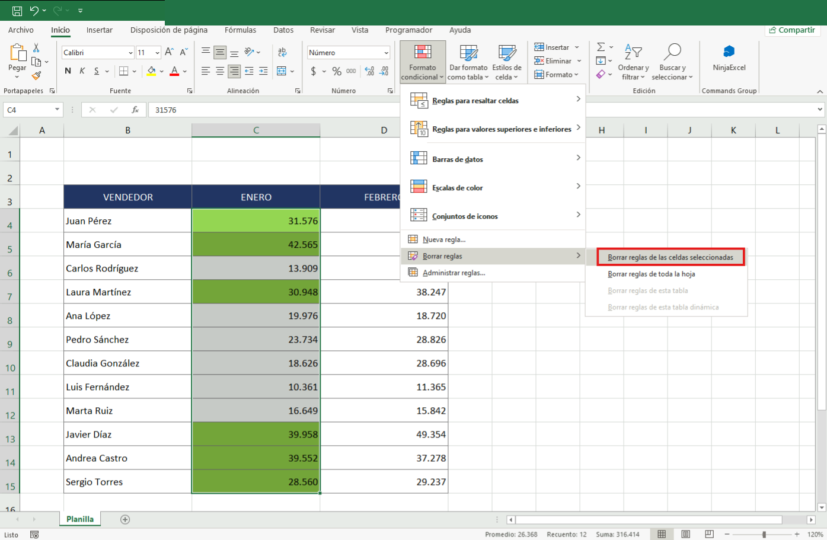Click the NinjaExcel add-in icon
Image resolution: width=827 pixels, height=540 pixels.
click(729, 52)
